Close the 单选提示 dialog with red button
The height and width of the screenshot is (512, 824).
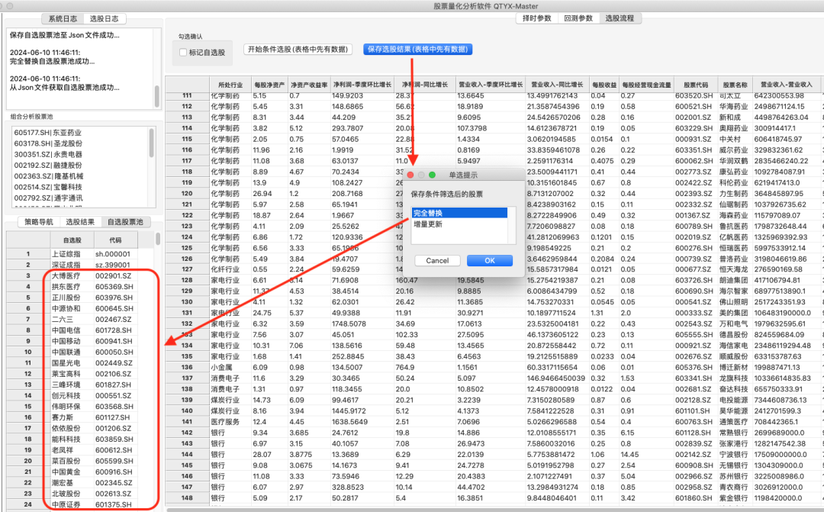(410, 175)
